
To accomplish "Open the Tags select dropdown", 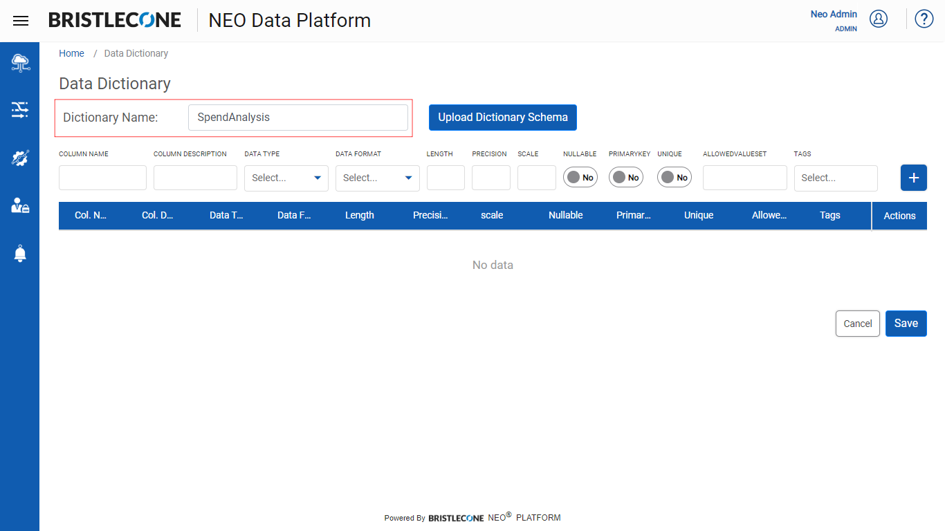I will [x=836, y=178].
